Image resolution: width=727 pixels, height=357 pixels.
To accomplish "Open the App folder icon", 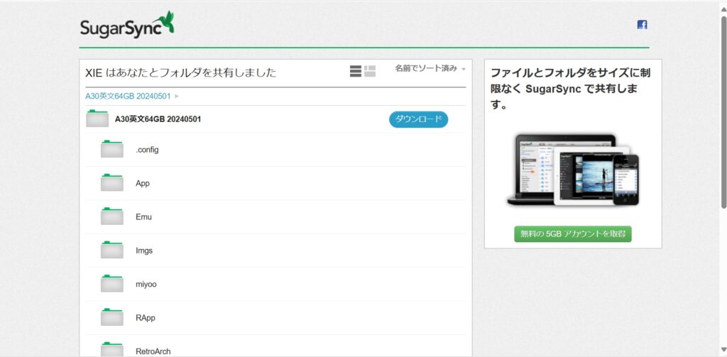I will coord(111,182).
